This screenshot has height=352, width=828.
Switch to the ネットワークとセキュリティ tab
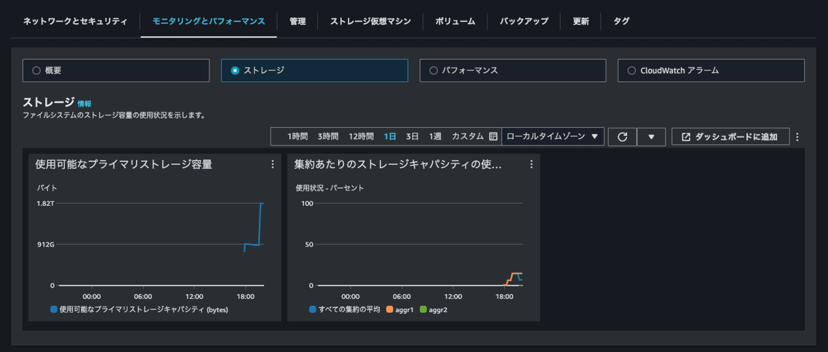click(x=75, y=21)
